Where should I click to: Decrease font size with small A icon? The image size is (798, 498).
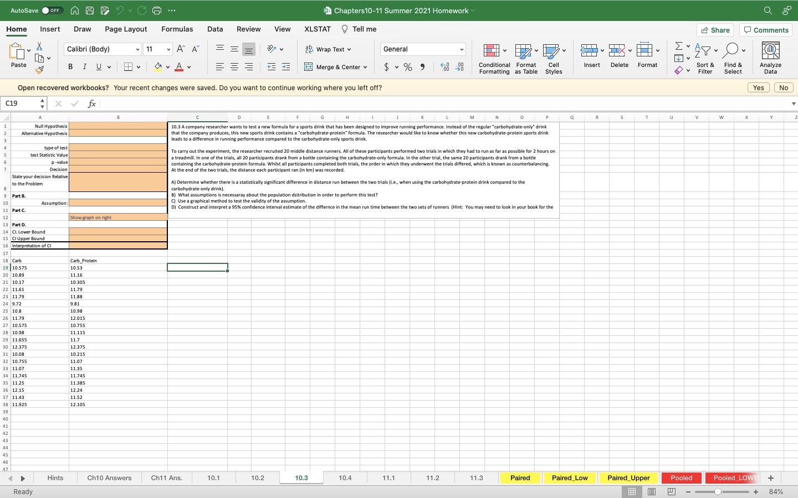(x=195, y=49)
